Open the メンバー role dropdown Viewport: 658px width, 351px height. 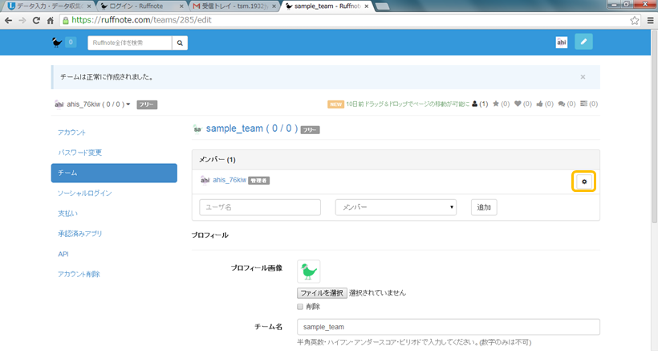(x=396, y=207)
